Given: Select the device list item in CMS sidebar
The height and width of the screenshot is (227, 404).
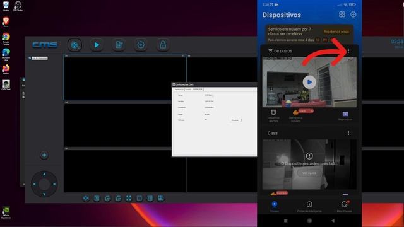Looking at the screenshot, I should [39, 58].
